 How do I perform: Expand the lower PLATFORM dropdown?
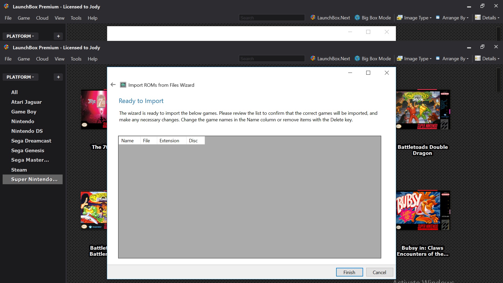(20, 77)
